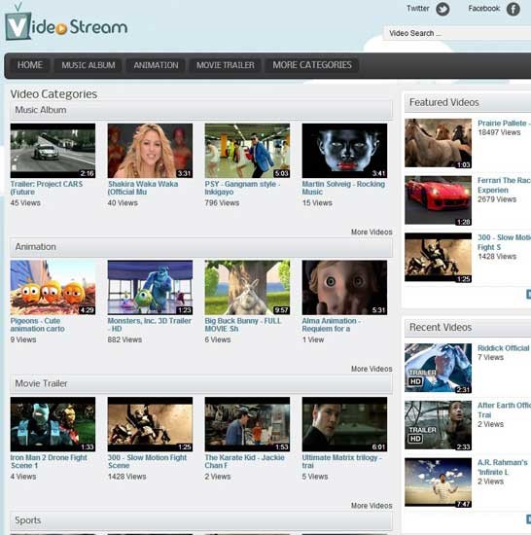The width and height of the screenshot is (531, 535).
Task: Open the MUSIC ALBUM menu item
Action: point(88,65)
